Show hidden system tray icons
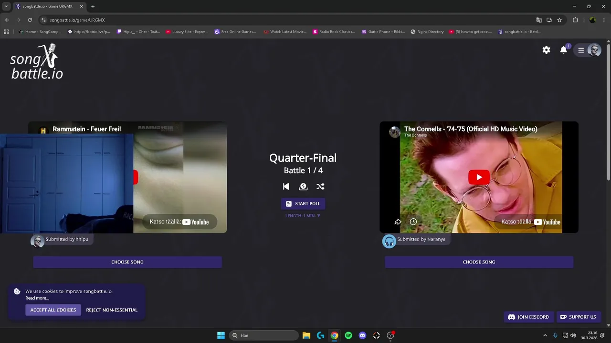 coord(545,335)
